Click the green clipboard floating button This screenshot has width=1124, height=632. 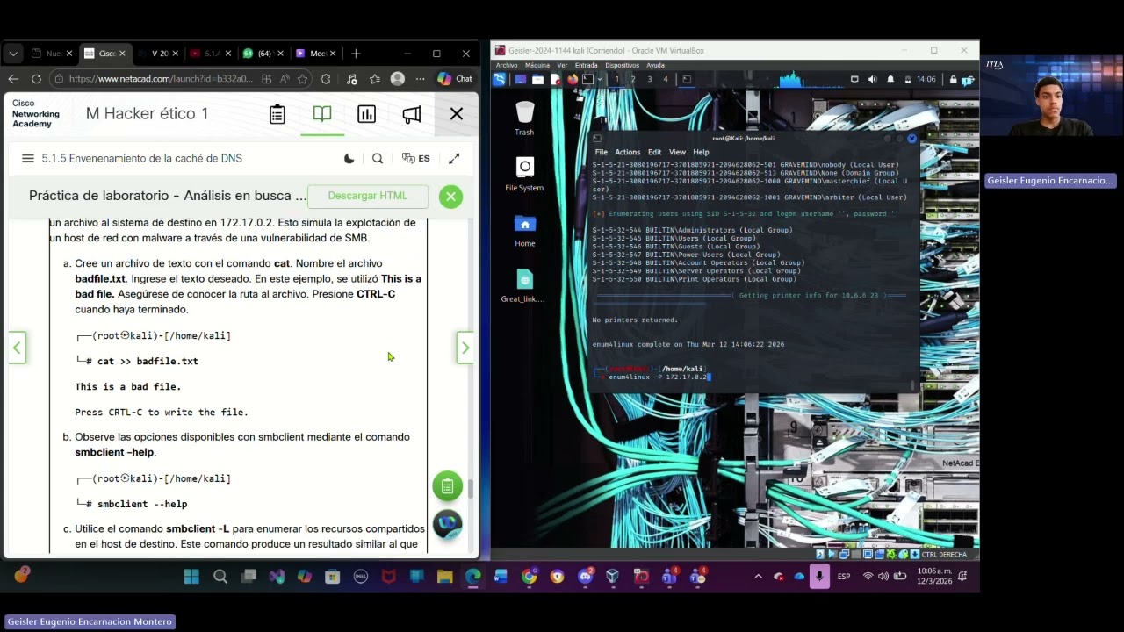[447, 486]
